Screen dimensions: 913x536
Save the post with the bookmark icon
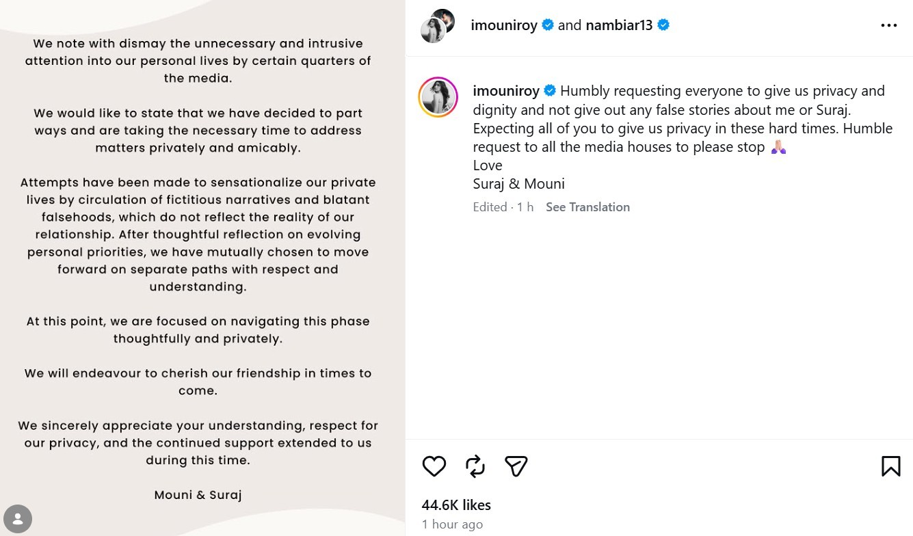click(x=890, y=466)
